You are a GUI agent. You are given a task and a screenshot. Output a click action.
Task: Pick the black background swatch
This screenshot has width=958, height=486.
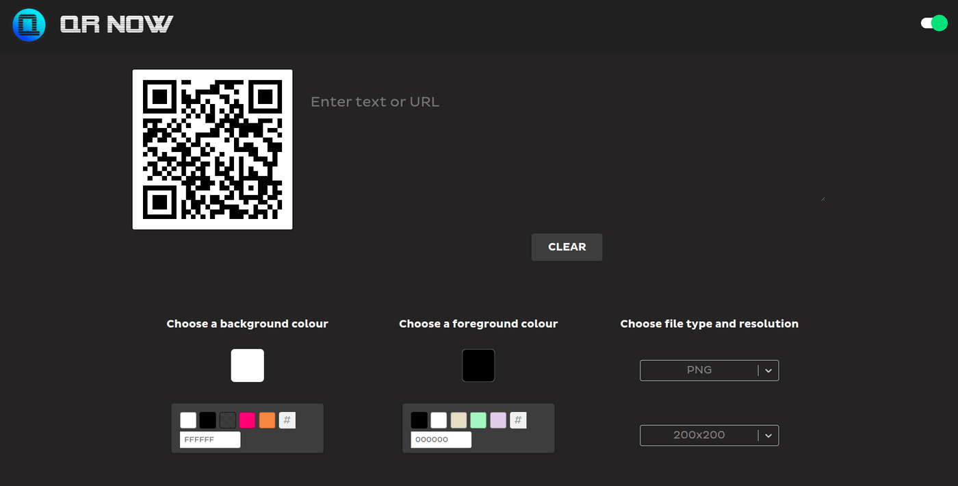208,420
